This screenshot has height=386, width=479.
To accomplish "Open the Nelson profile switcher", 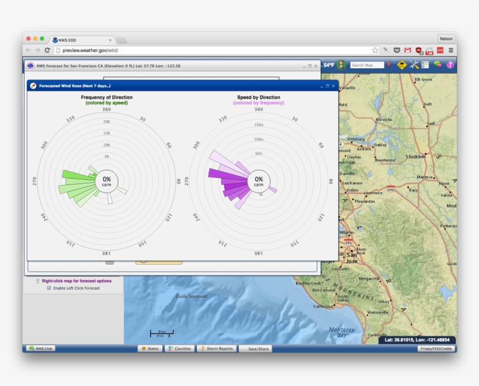I will pyautogui.click(x=446, y=39).
